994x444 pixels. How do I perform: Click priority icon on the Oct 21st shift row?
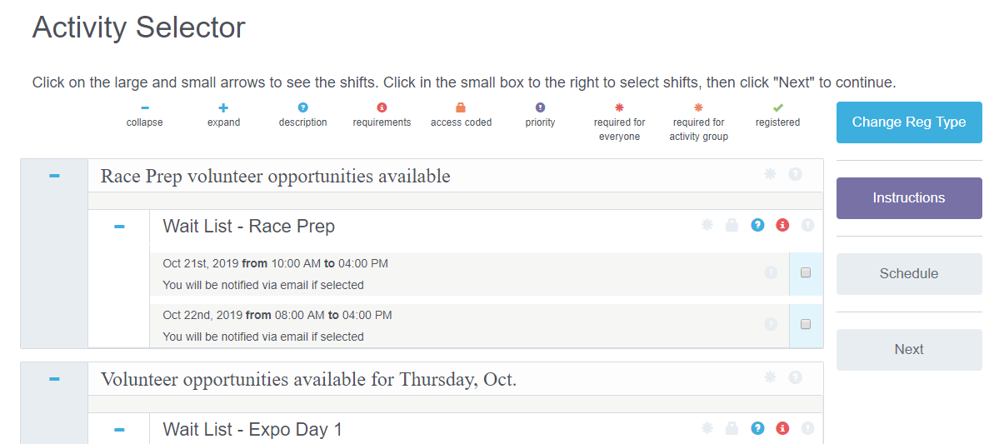click(x=771, y=272)
